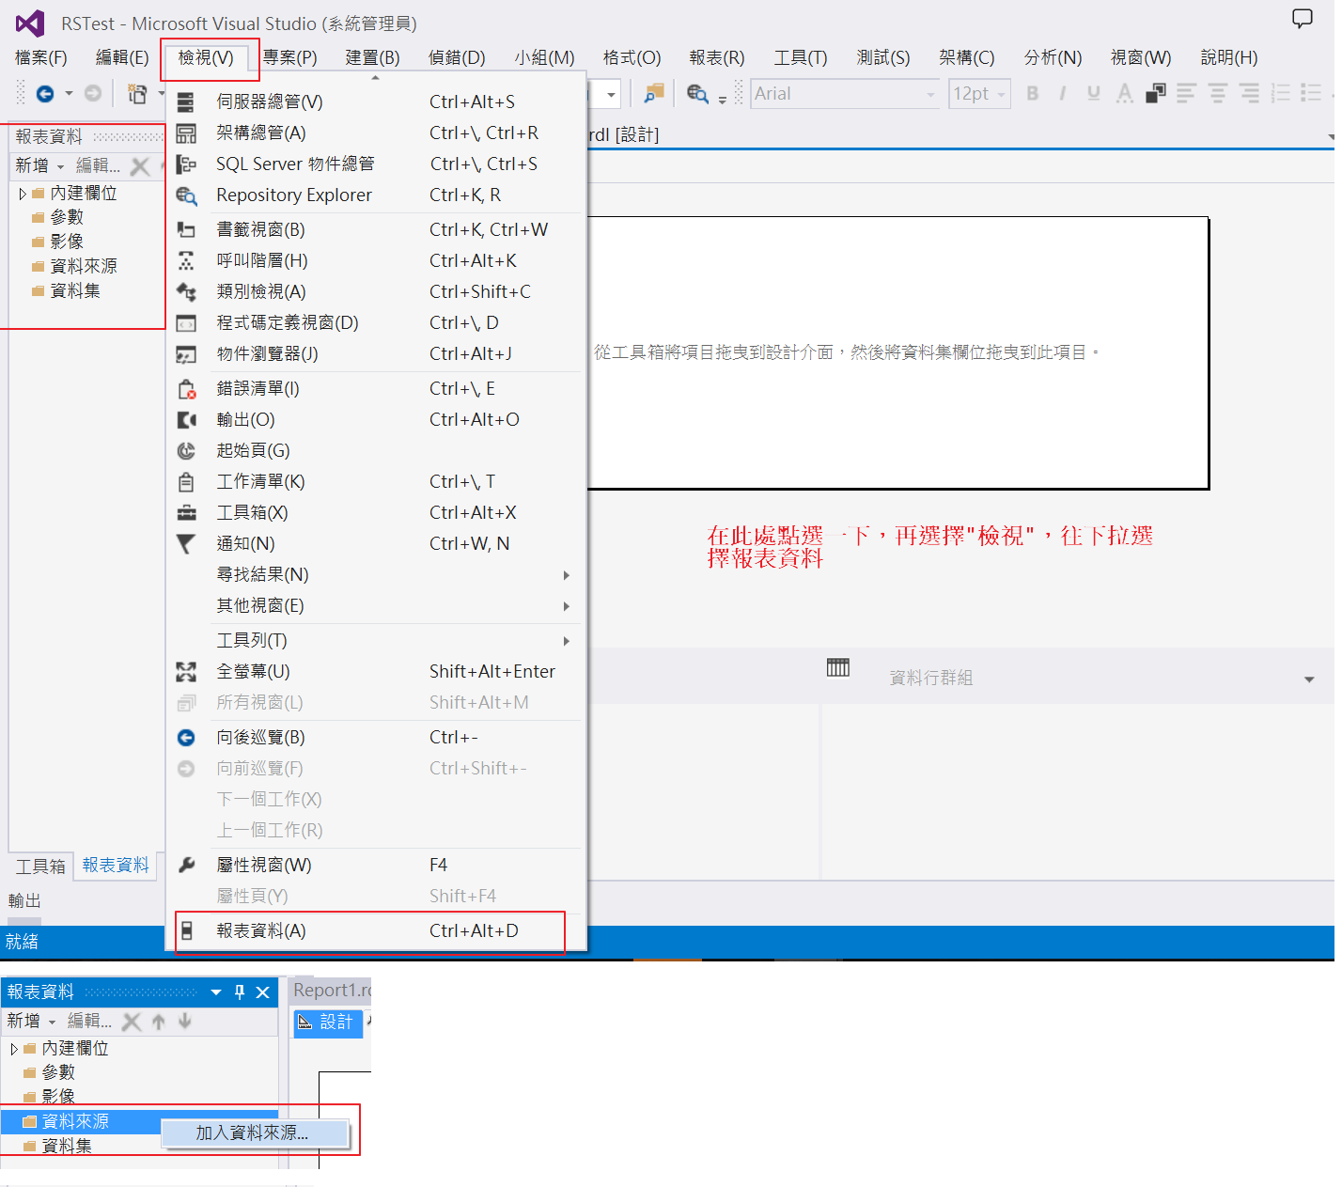Click 通知 flag icon

click(x=186, y=543)
